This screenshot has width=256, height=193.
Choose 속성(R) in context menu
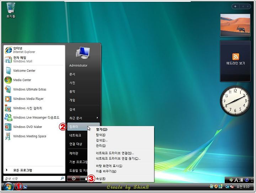121,179
